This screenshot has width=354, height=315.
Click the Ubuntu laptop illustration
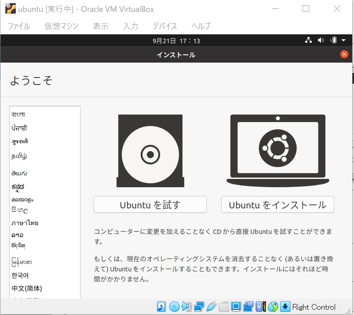(x=277, y=151)
